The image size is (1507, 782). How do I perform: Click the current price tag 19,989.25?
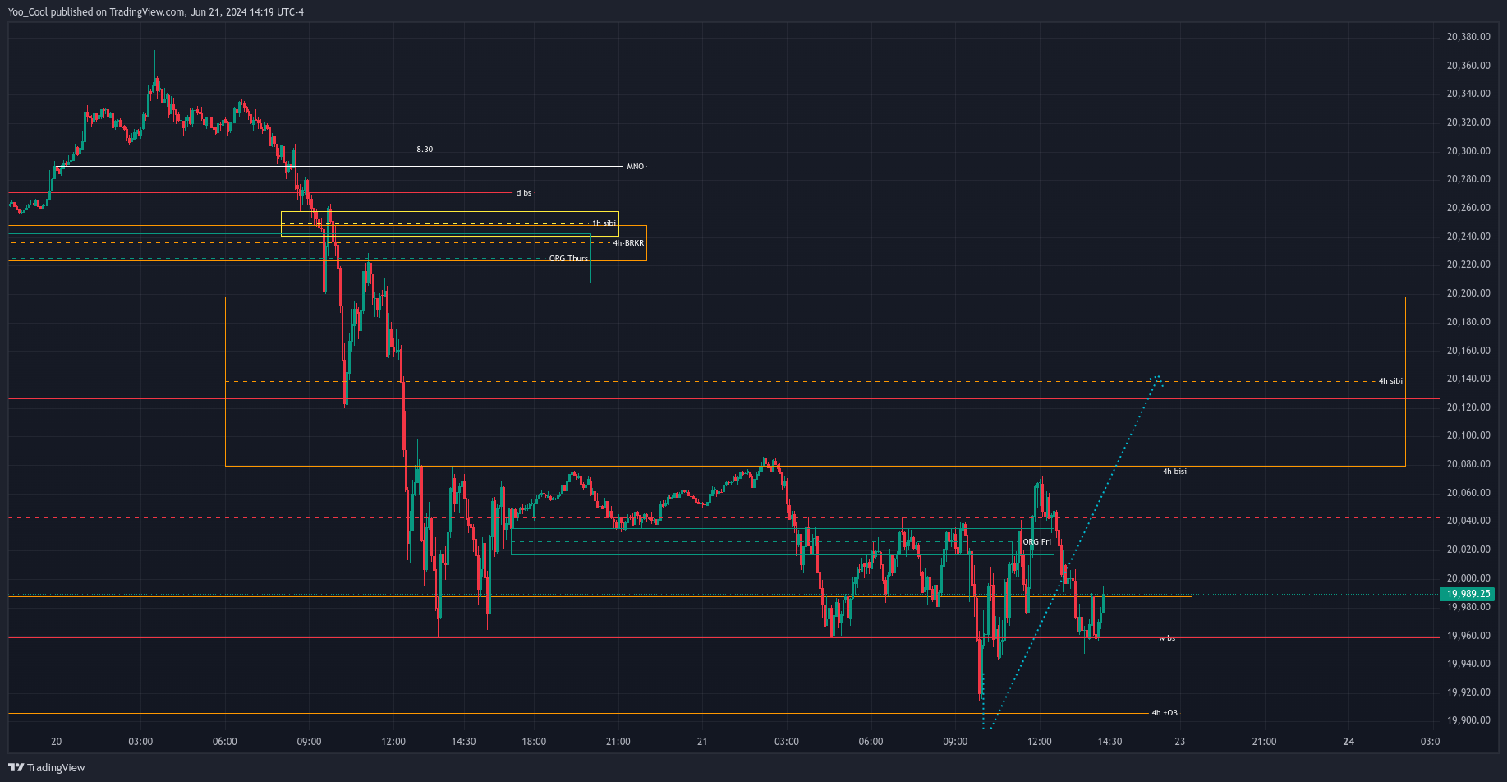pyautogui.click(x=1468, y=594)
